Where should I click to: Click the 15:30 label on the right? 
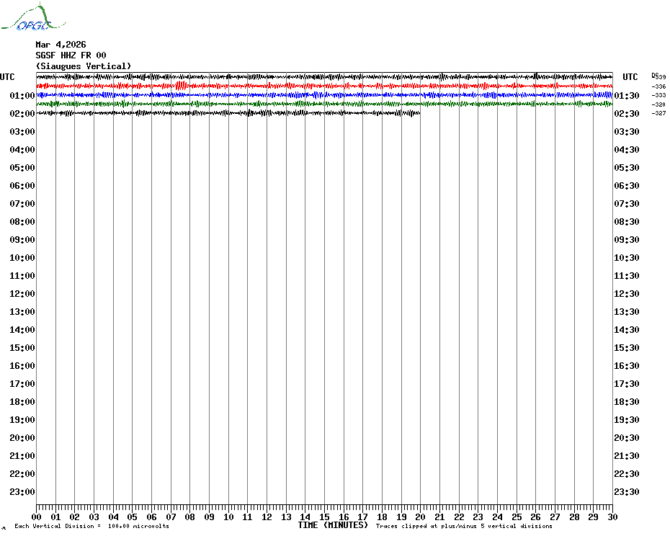[x=627, y=347]
